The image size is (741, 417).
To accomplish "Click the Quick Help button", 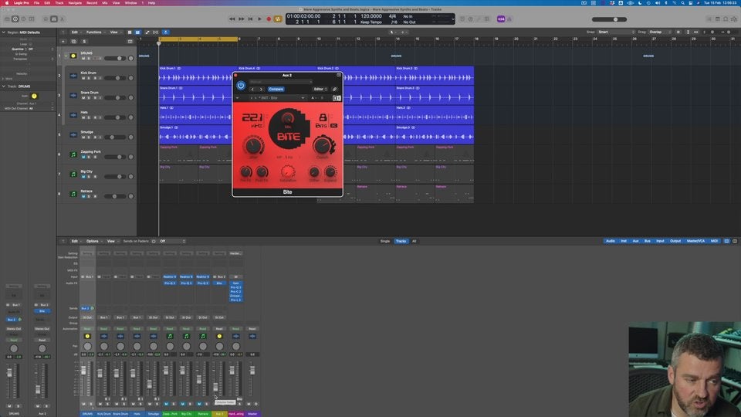I will [x=23, y=19].
